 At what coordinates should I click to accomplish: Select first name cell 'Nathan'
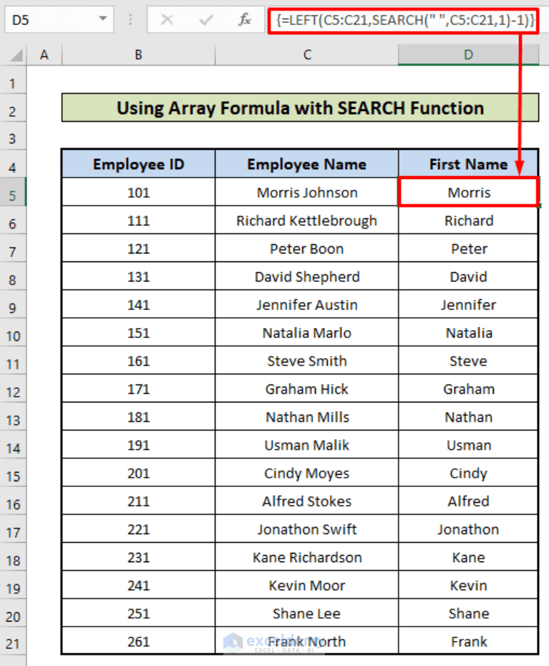[468, 417]
